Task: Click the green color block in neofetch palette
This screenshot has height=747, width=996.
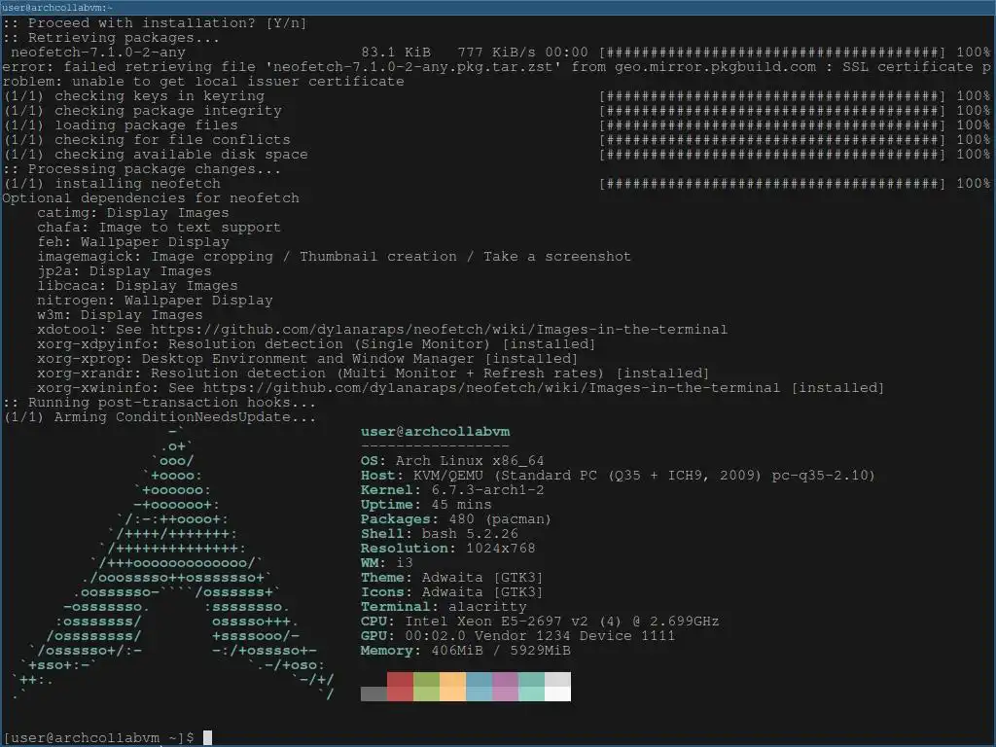Action: click(x=426, y=687)
